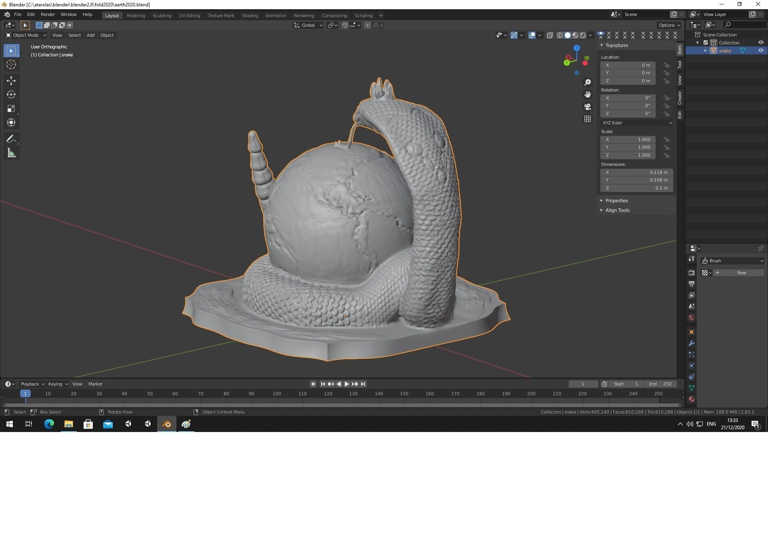Switch to rendered shading mode
The width and height of the screenshot is (768, 544).
pos(583,35)
